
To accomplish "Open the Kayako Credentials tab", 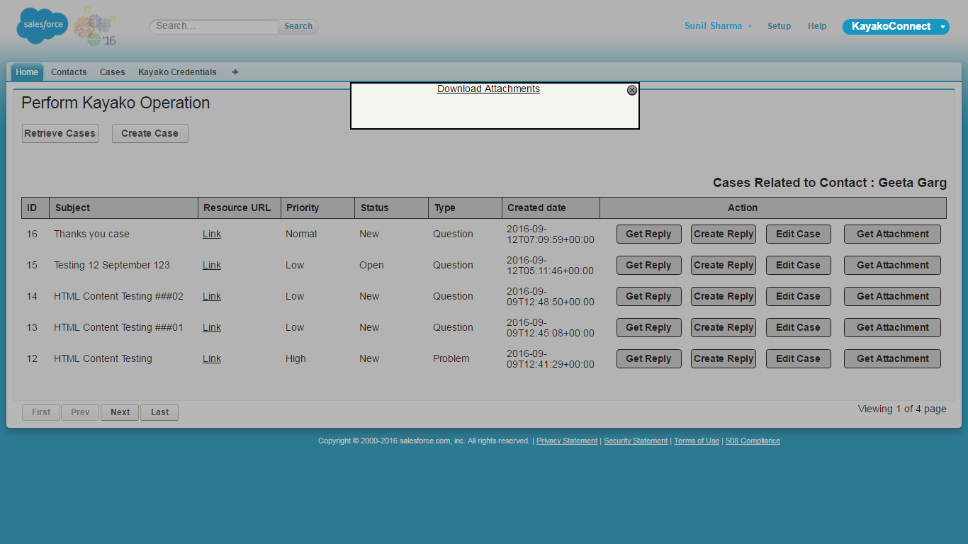I will 177,72.
